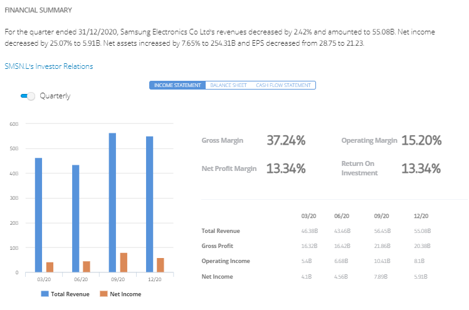The width and height of the screenshot is (469, 310).
Task: Click the Gross Margin value 37.24%
Action: coord(286,140)
